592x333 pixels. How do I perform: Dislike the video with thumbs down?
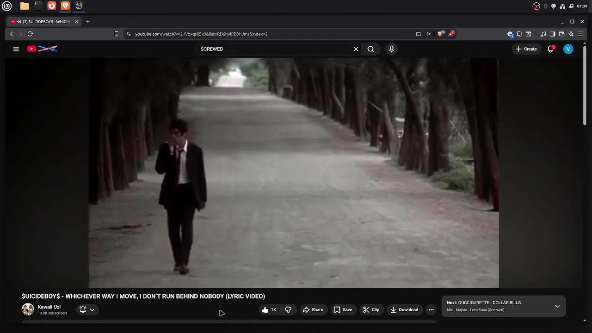288,310
